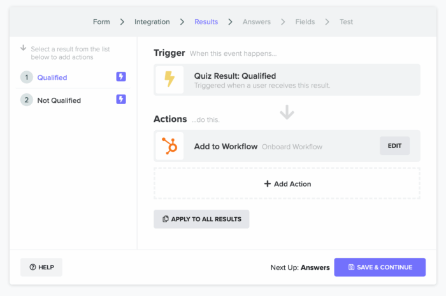Click the yellow lightning trigger icon
This screenshot has width=446, height=296.
pos(169,80)
